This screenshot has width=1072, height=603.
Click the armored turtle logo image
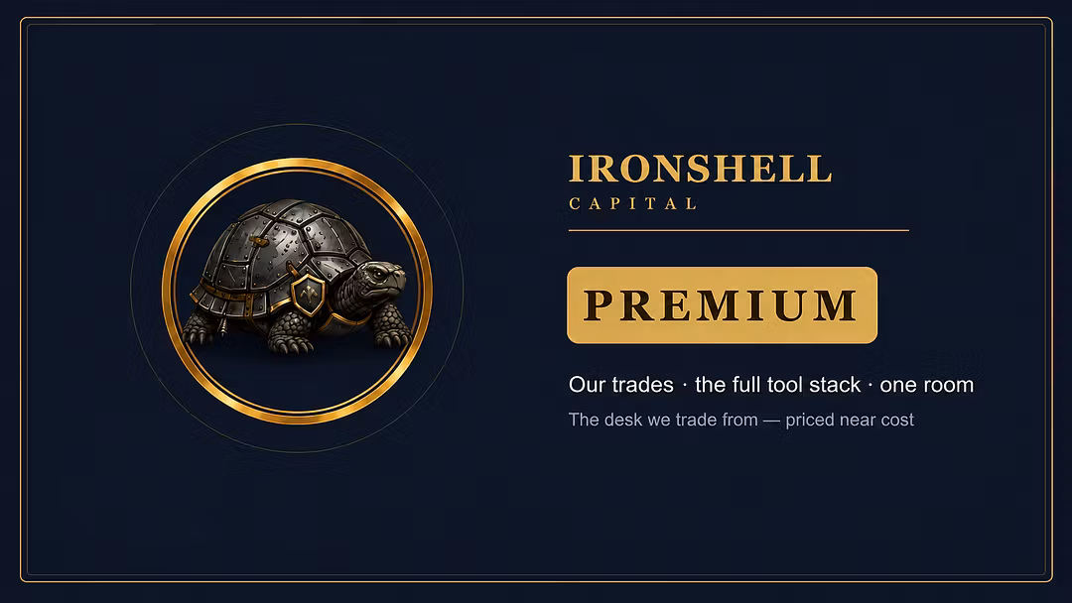pyautogui.click(x=297, y=292)
